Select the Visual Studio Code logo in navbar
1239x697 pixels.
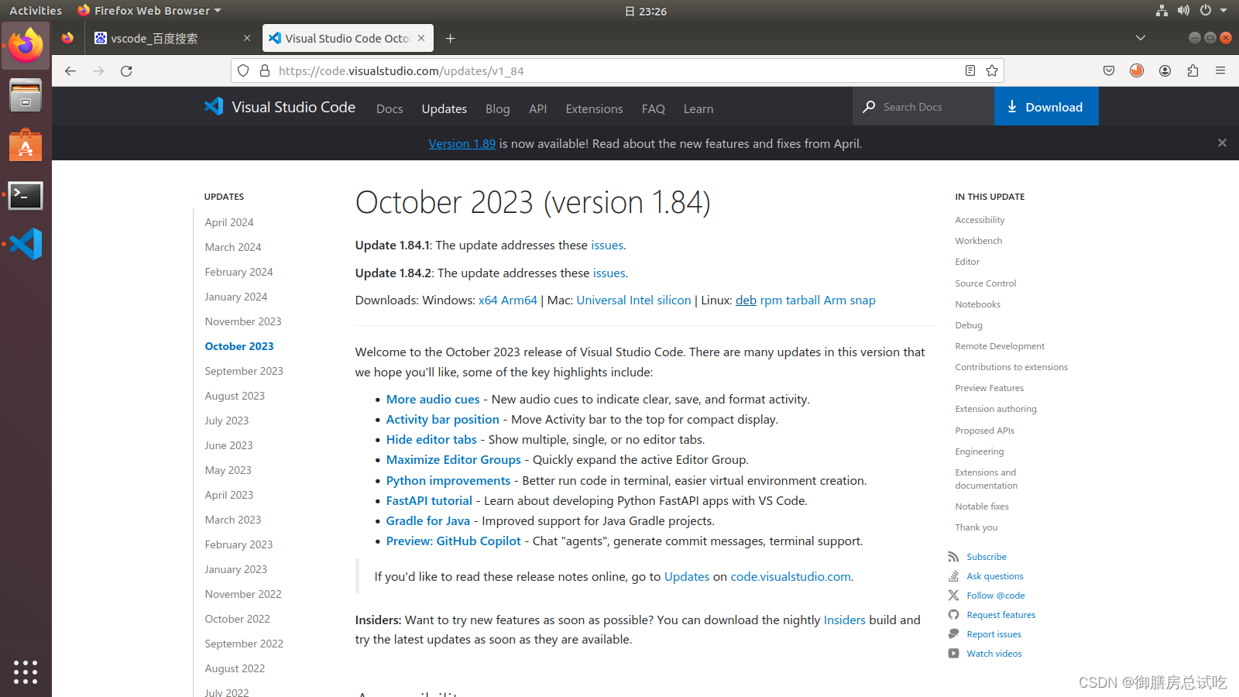coord(214,106)
